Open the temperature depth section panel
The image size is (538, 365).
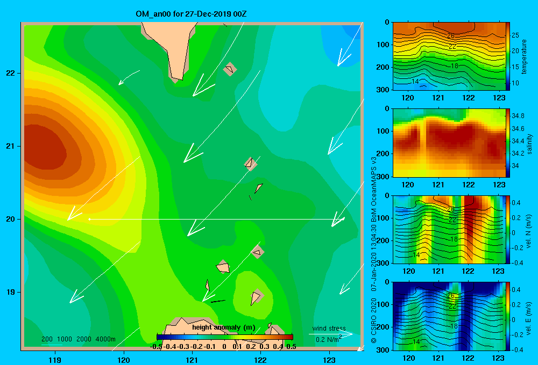[449, 56]
